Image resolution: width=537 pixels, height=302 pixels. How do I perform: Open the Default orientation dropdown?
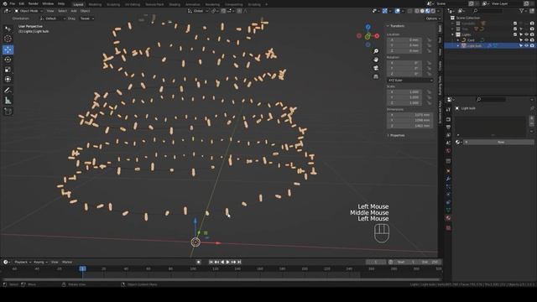(52, 18)
